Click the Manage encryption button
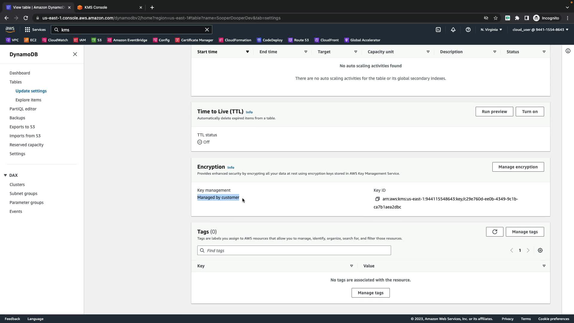This screenshot has width=574, height=323. (x=518, y=167)
